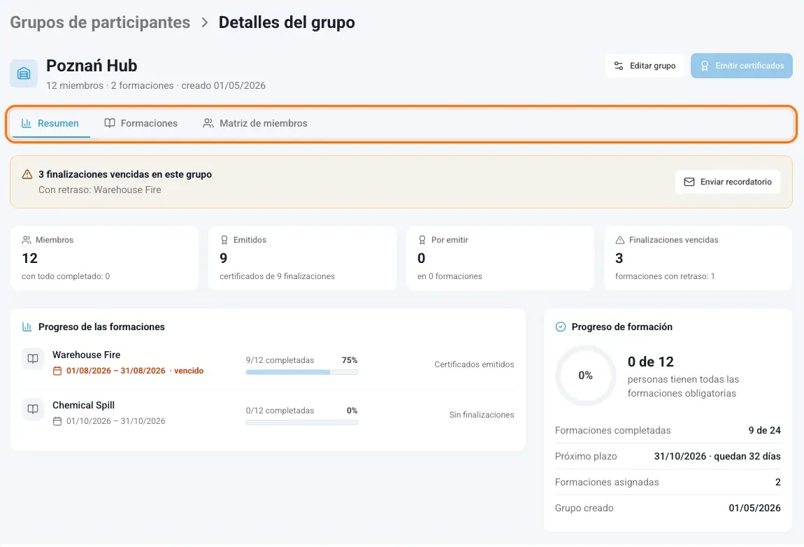
Task: Click the overdue dates 01/08/2026 – 31/08/2026
Action: pyautogui.click(x=116, y=371)
